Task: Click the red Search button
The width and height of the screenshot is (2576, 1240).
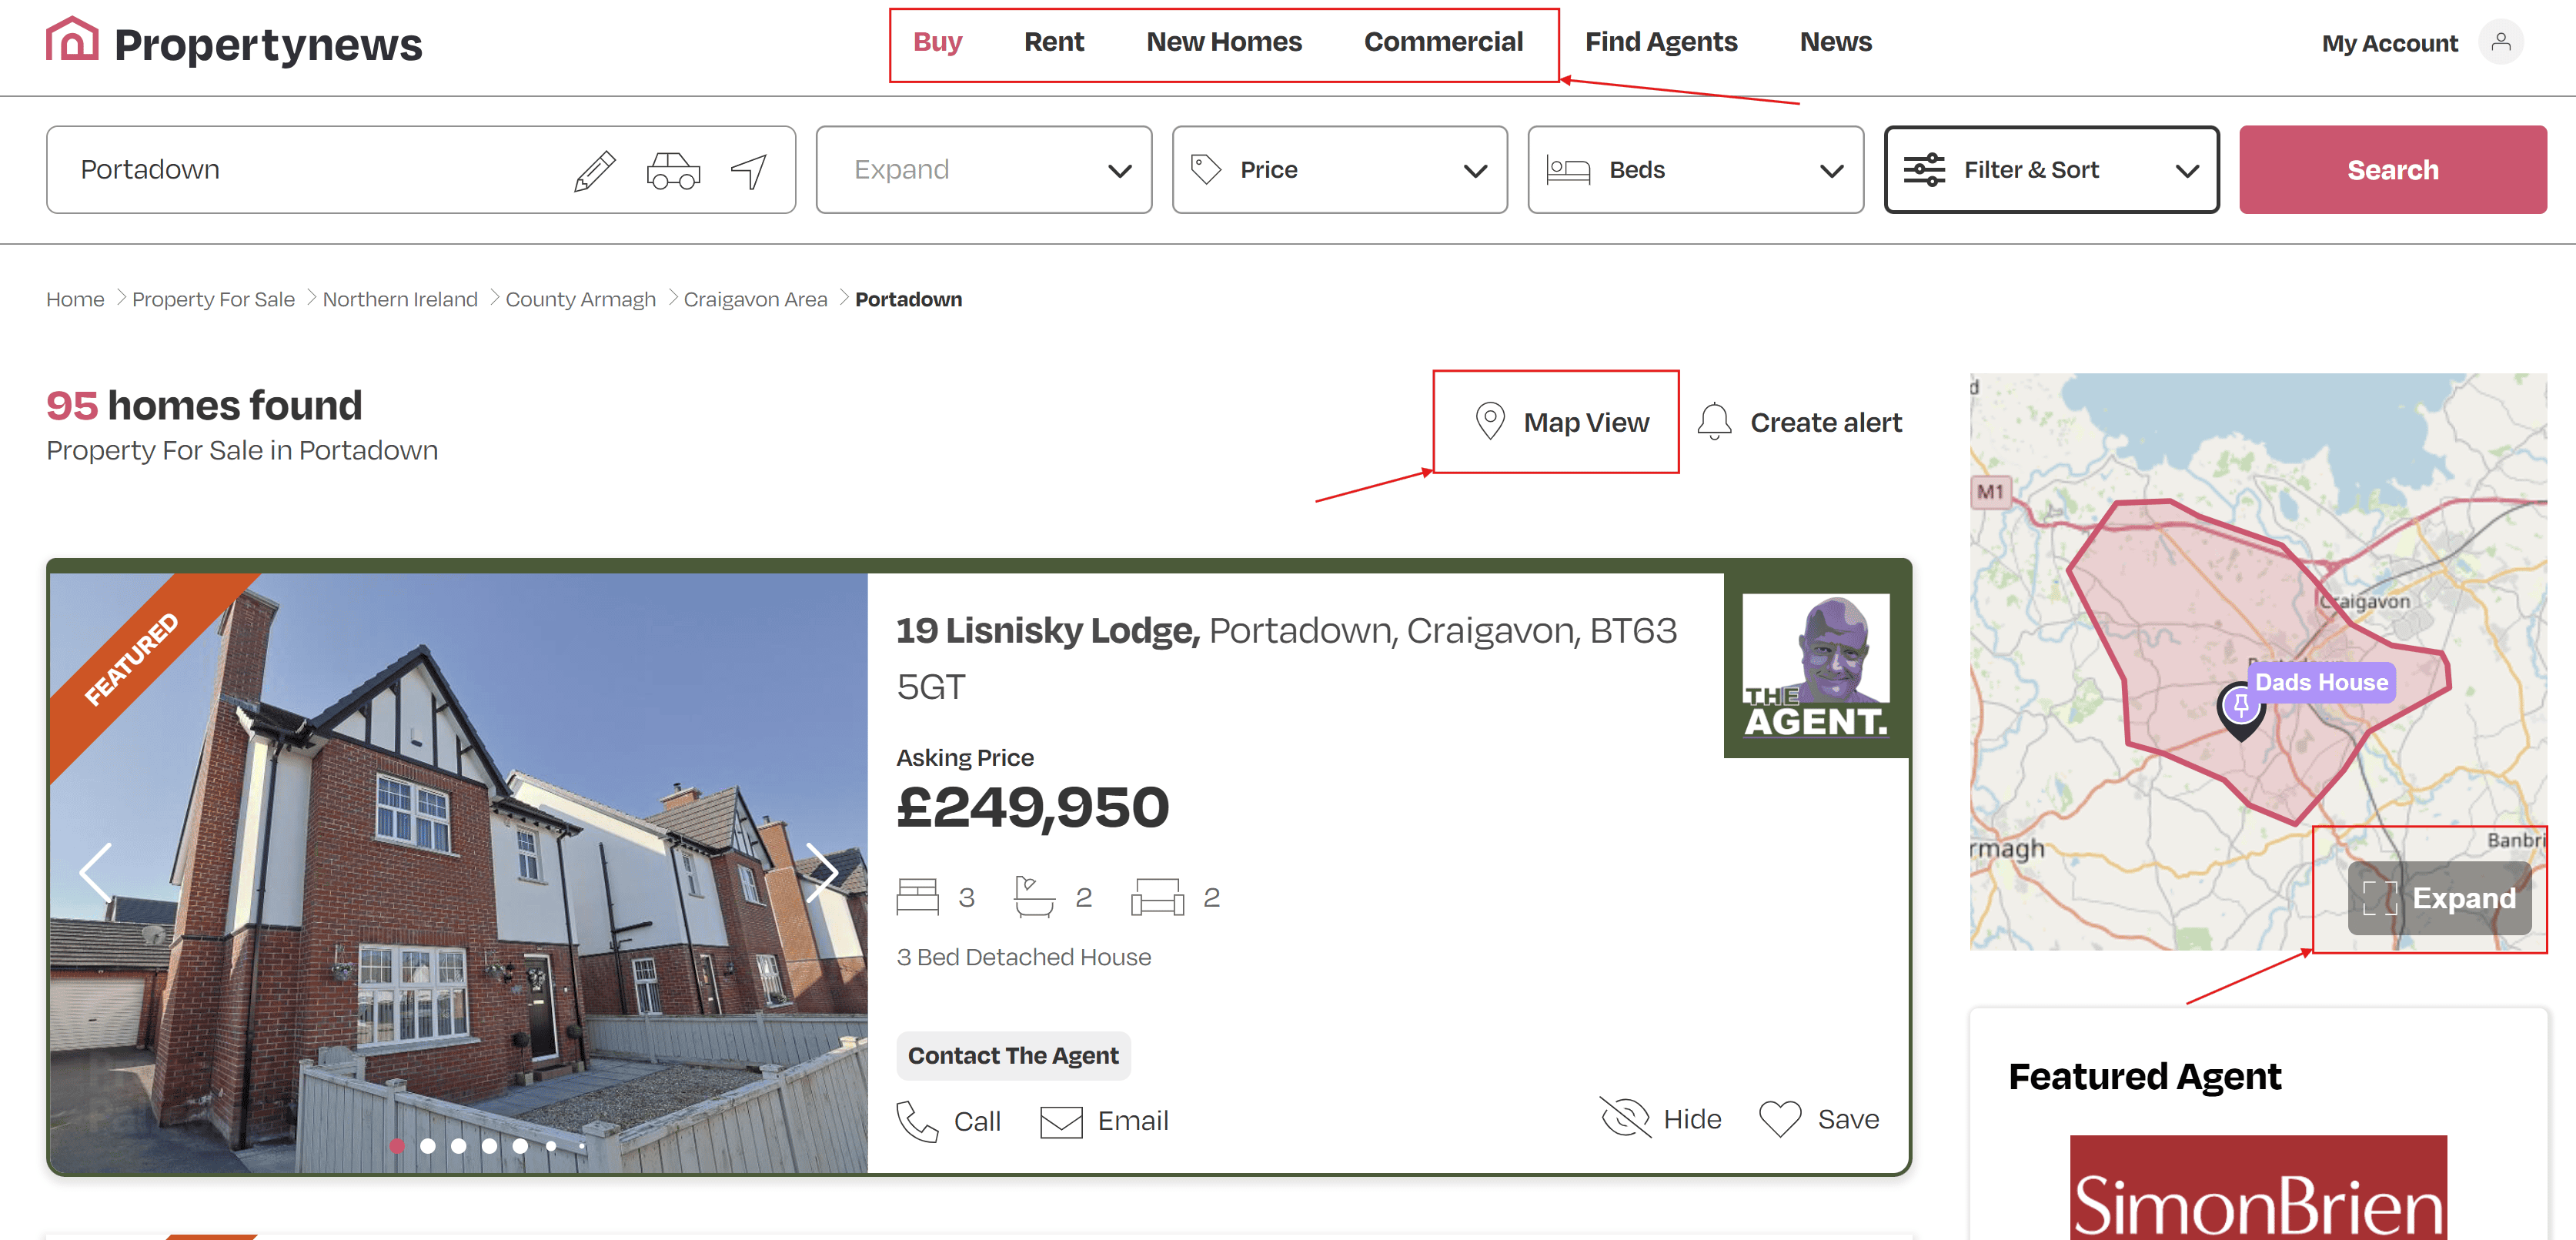Action: tap(2392, 170)
